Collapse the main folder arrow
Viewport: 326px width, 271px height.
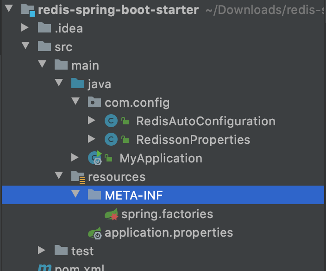pos(42,64)
